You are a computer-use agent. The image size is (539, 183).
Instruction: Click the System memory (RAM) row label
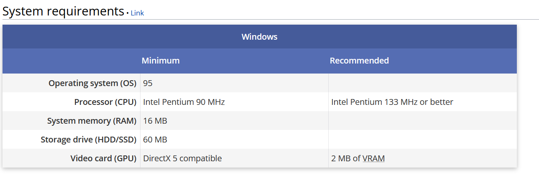92,121
